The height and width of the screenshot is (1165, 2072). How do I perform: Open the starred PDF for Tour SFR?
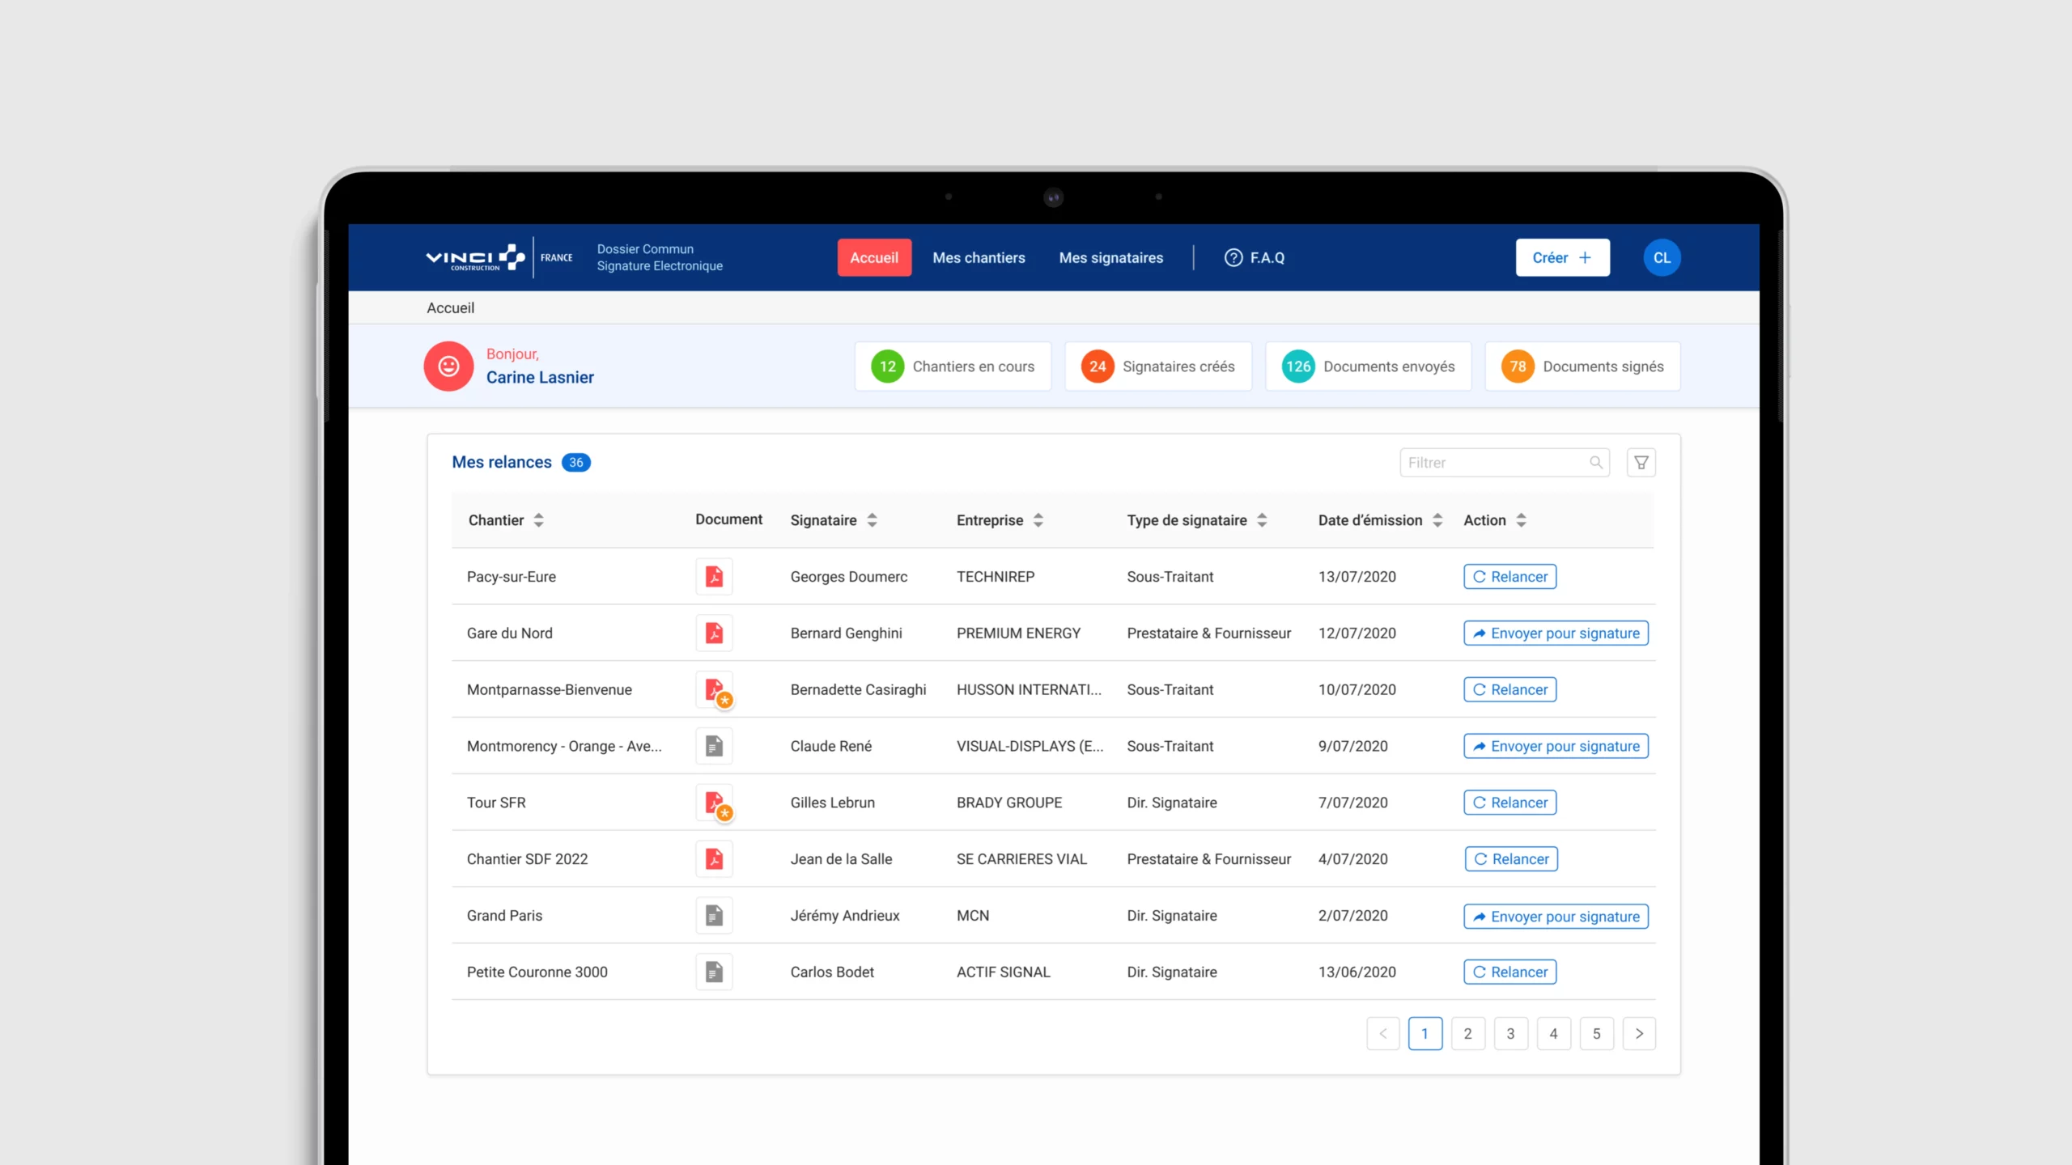pyautogui.click(x=714, y=803)
